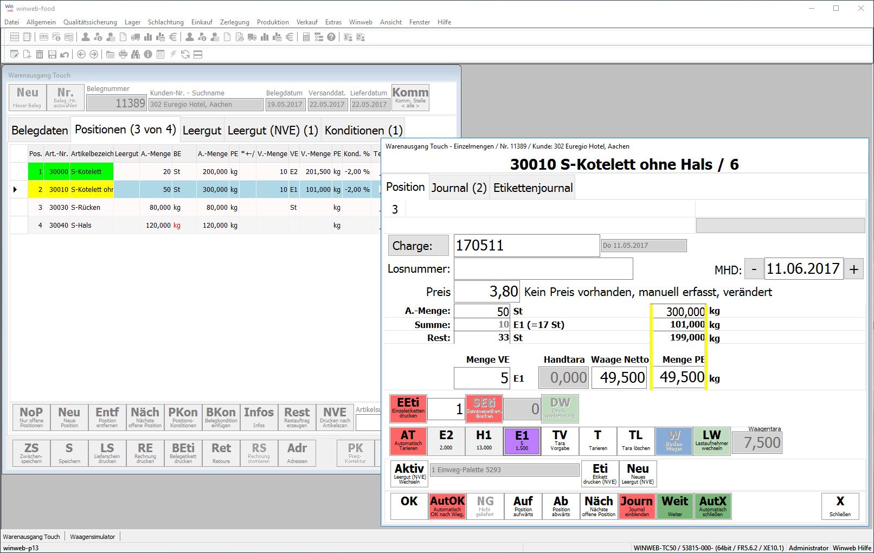Click the open folder toolbar icon
The height and width of the screenshot is (553, 874).
coord(111,54)
